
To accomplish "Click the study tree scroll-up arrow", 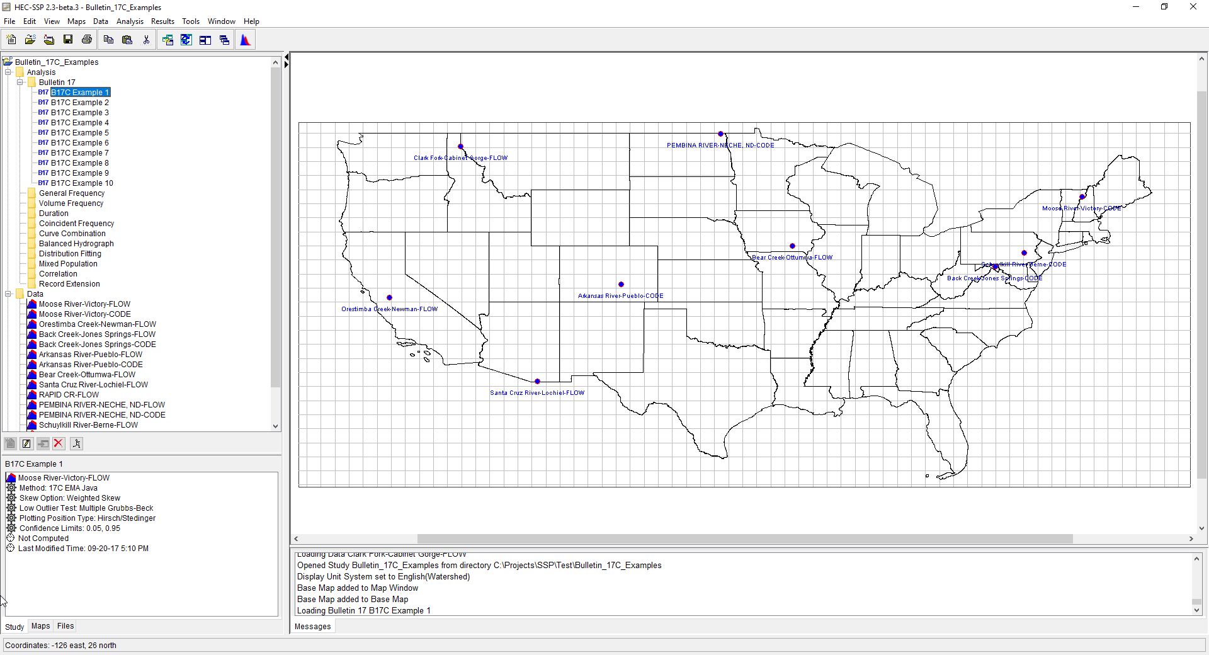I will [275, 62].
